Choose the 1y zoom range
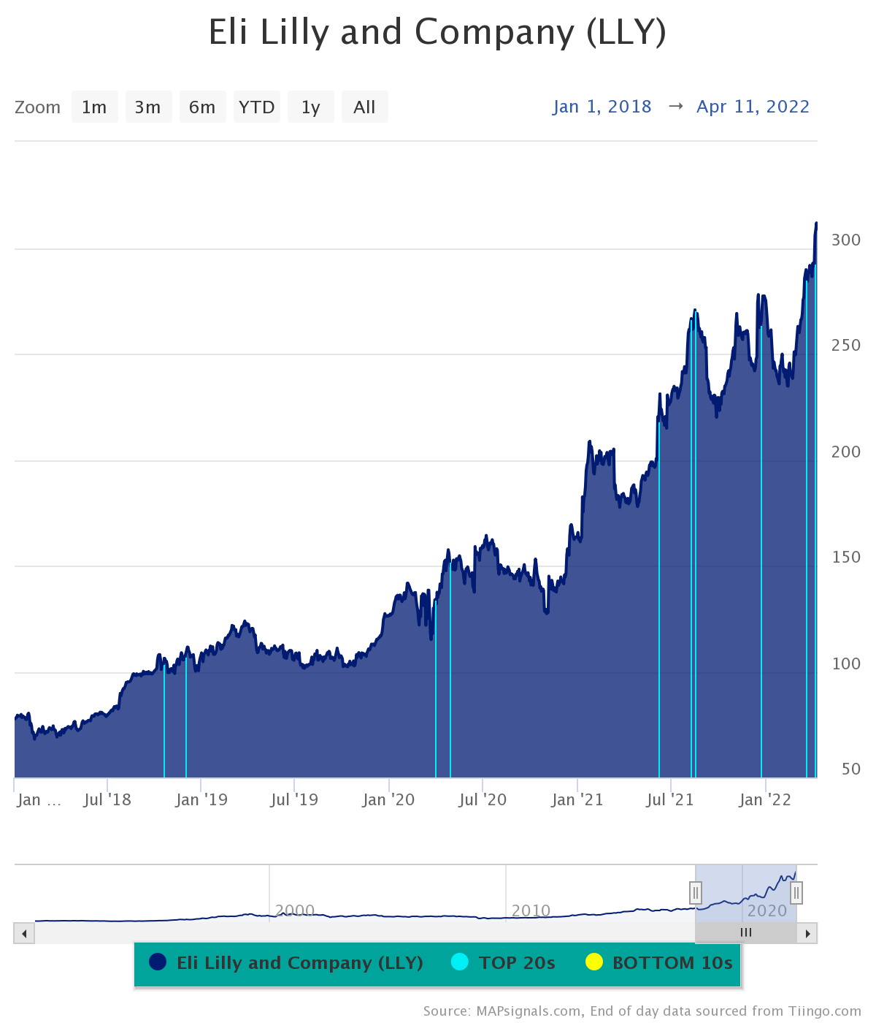 click(310, 107)
